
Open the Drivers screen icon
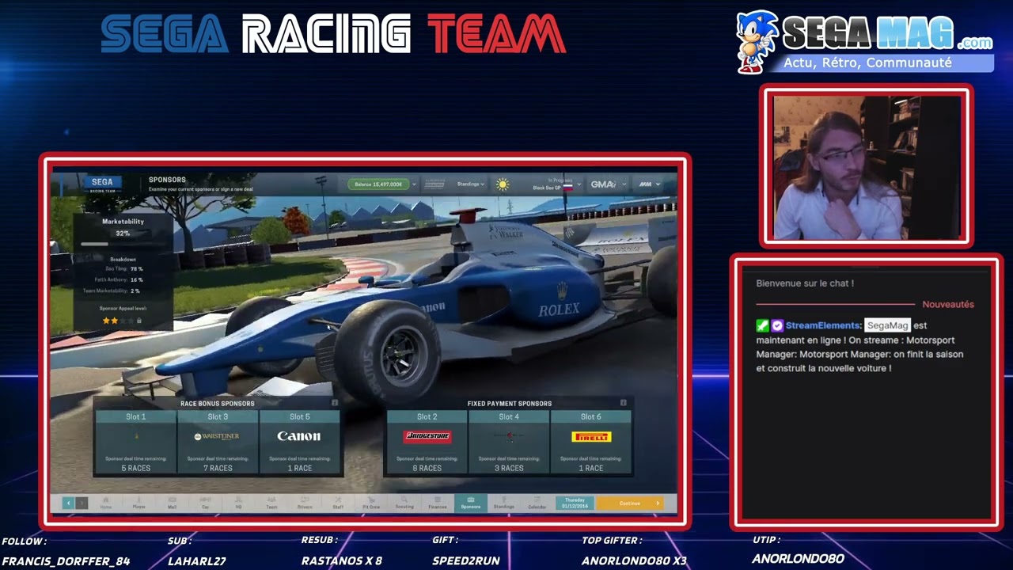(305, 503)
